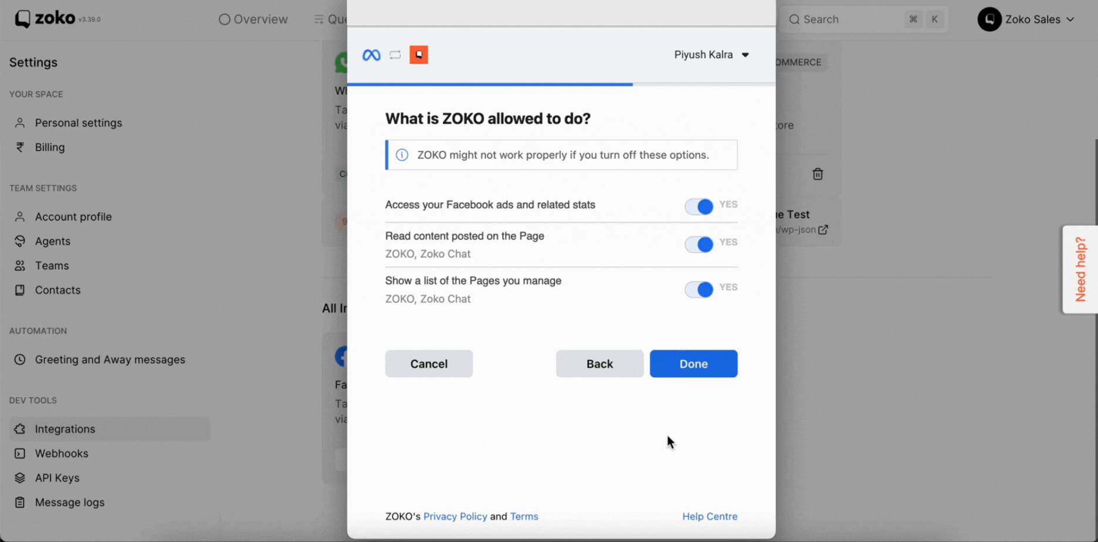Click the search magnifier icon

(x=794, y=19)
